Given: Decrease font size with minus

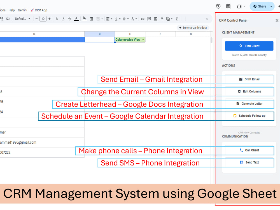Looking at the screenshot, I should [x=36, y=19].
